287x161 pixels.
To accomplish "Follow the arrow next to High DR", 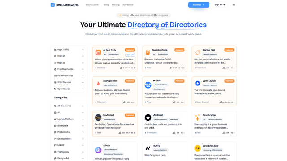I will click(83, 56).
